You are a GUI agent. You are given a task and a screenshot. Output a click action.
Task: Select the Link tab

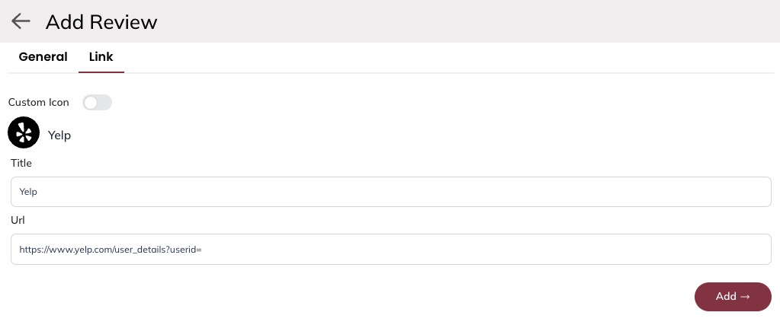(x=101, y=57)
